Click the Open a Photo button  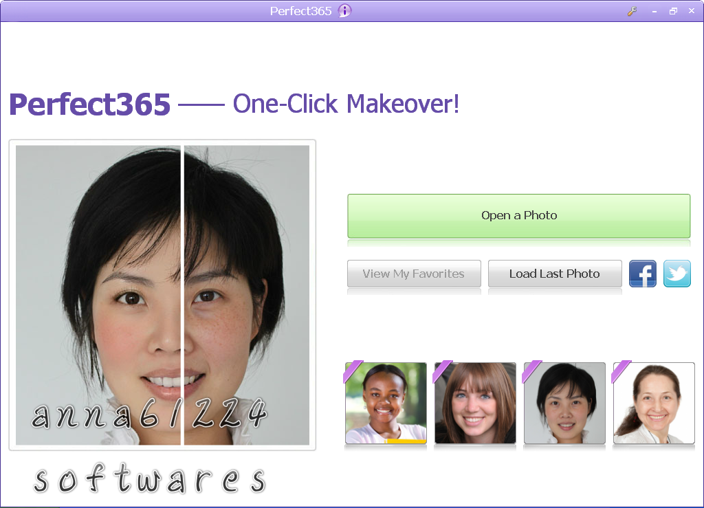pyautogui.click(x=518, y=216)
